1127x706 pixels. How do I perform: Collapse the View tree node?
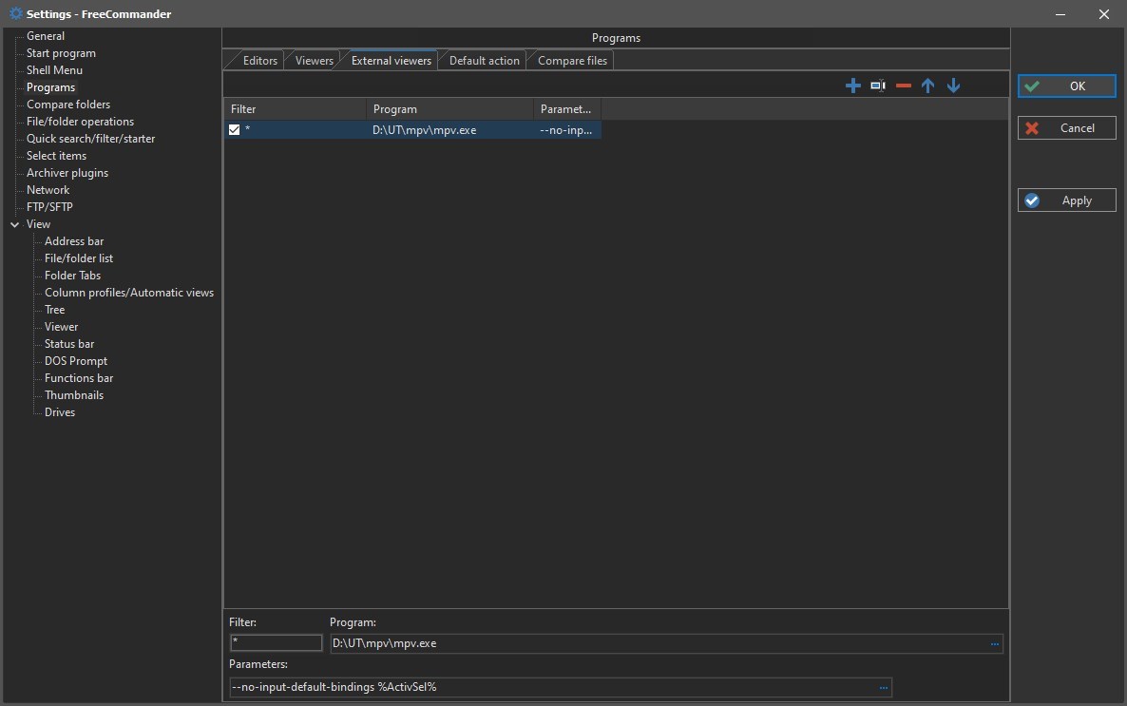14,225
